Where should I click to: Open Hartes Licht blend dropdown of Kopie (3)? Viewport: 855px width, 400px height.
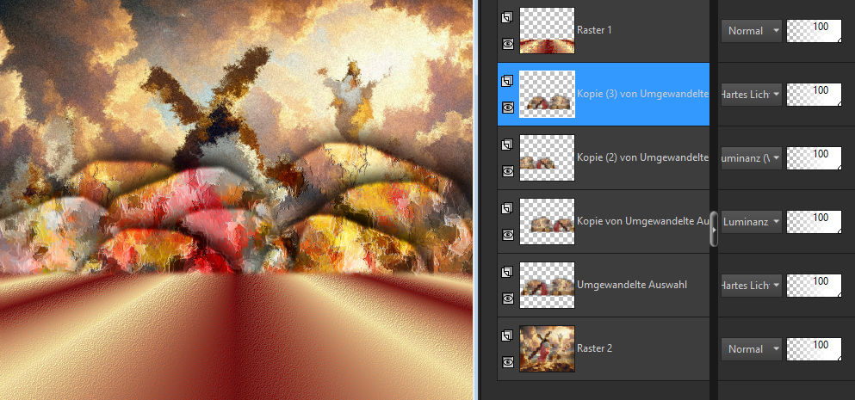(x=751, y=95)
